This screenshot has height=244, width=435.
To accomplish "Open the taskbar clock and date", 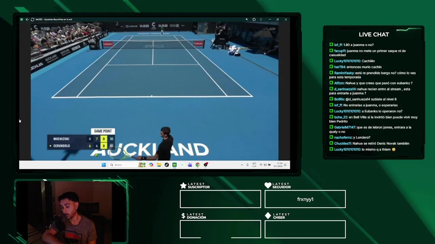I will click(x=278, y=165).
